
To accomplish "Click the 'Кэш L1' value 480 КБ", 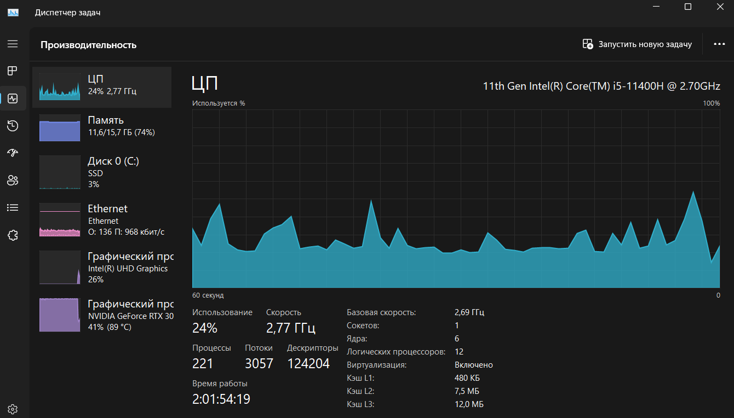I will tap(467, 378).
